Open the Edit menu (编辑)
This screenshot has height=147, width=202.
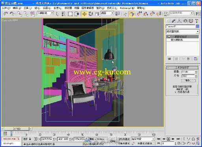pyautogui.click(x=17, y=8)
